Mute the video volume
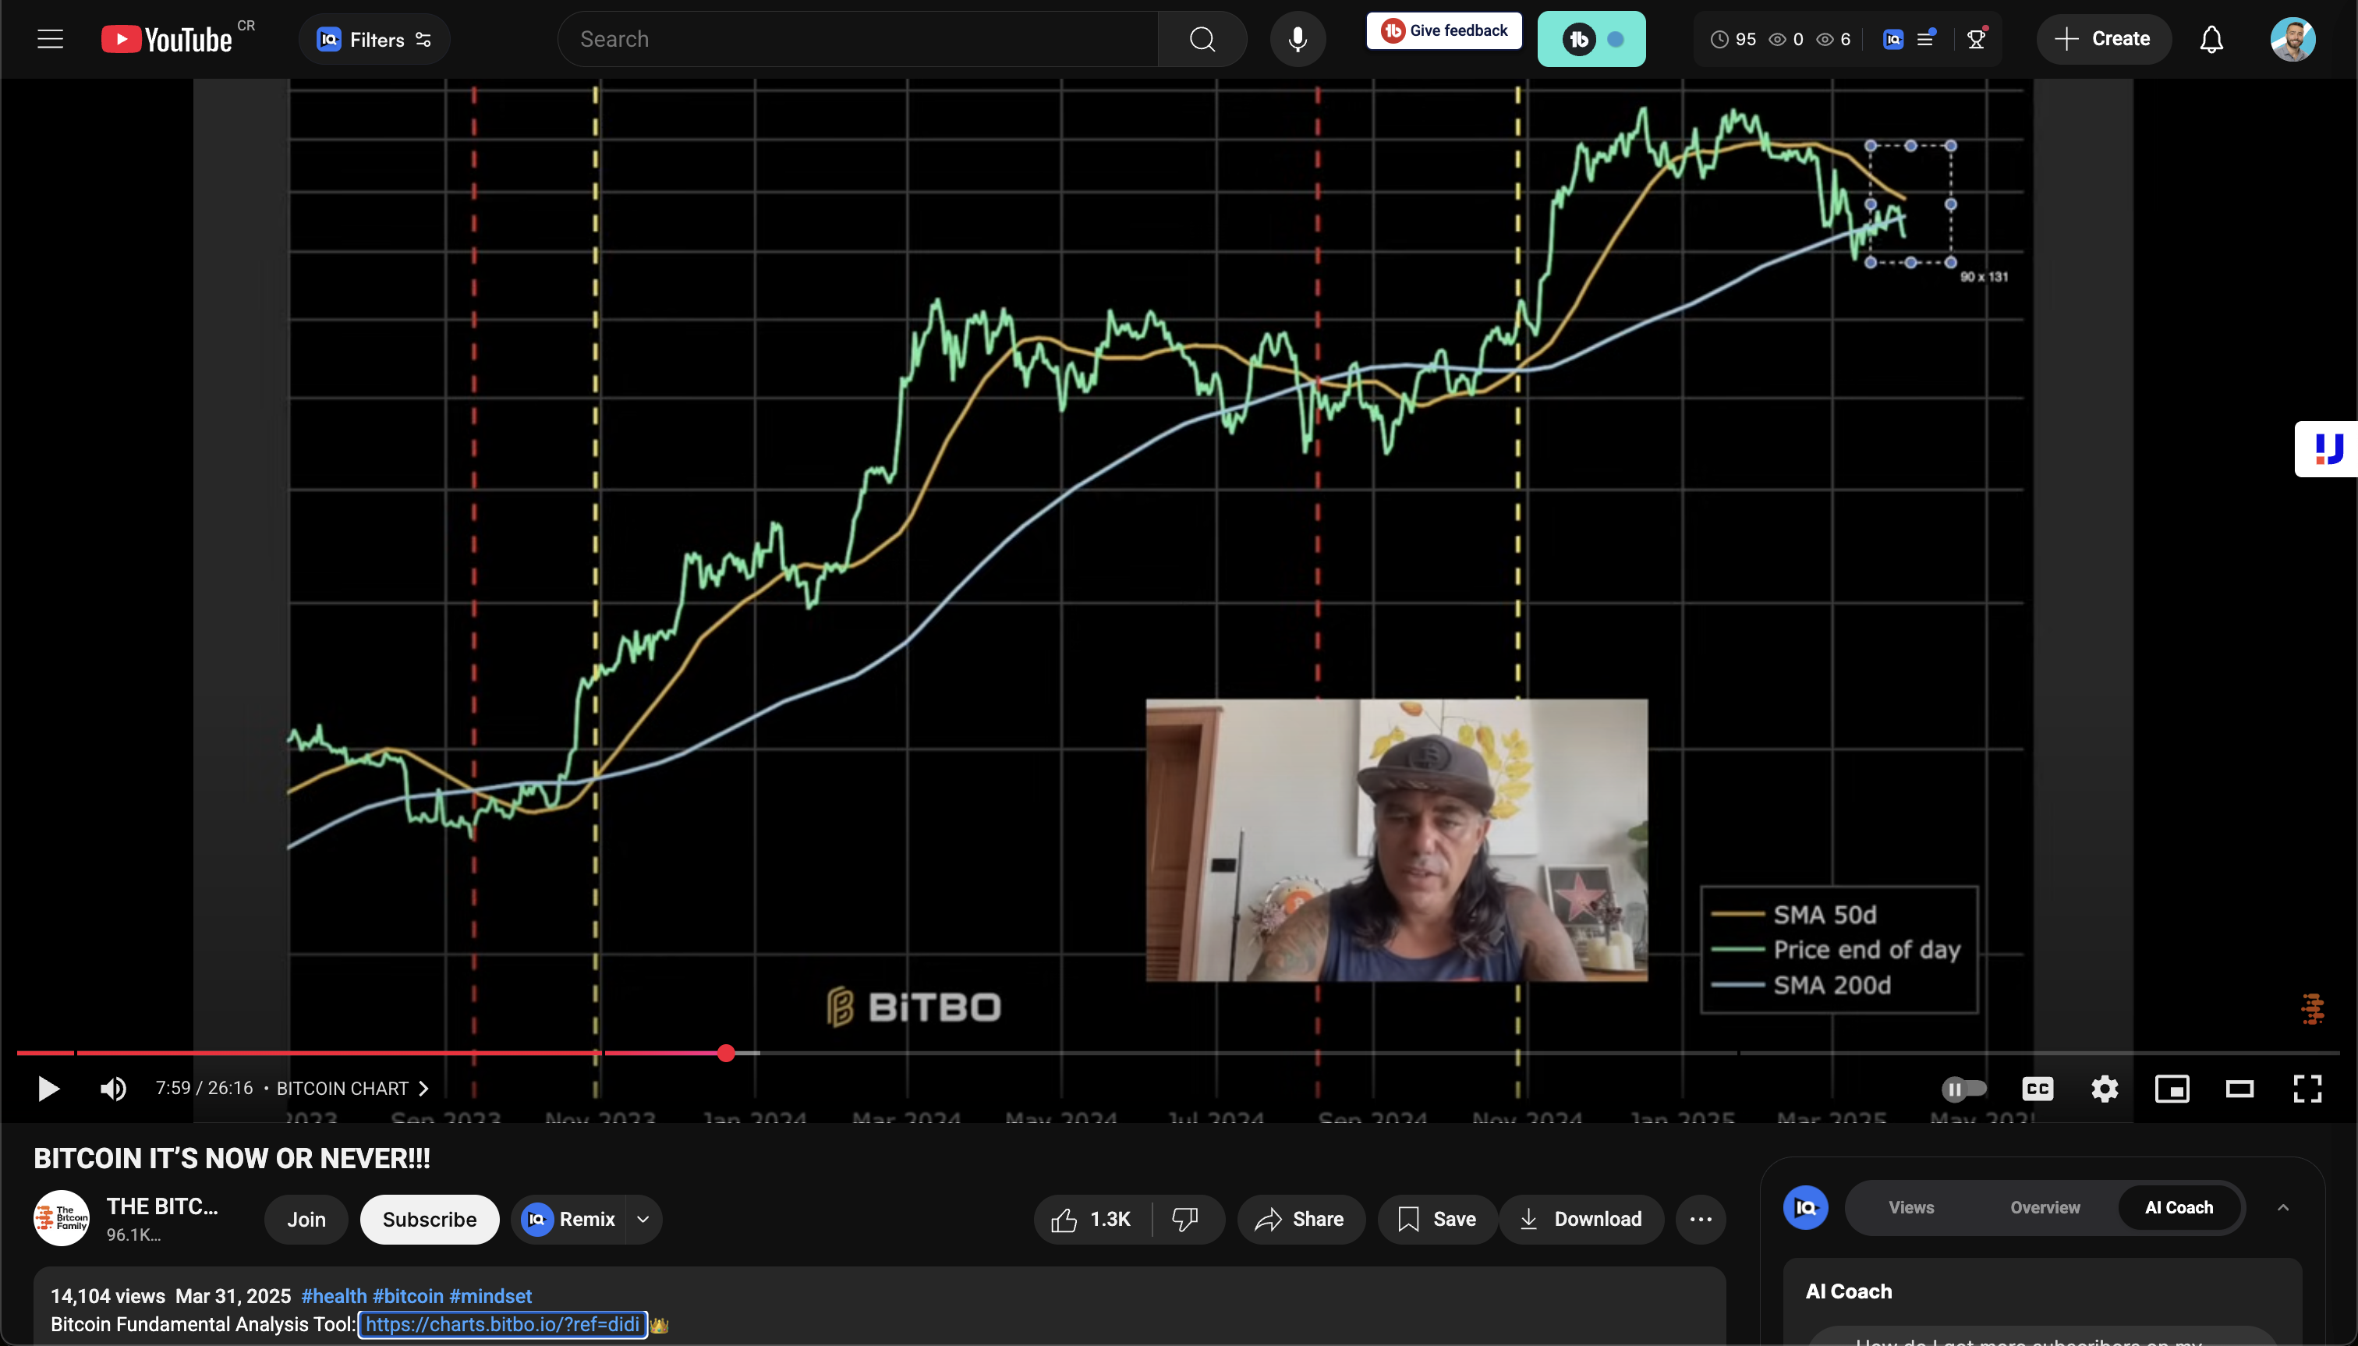2358x1346 pixels. tap(113, 1088)
